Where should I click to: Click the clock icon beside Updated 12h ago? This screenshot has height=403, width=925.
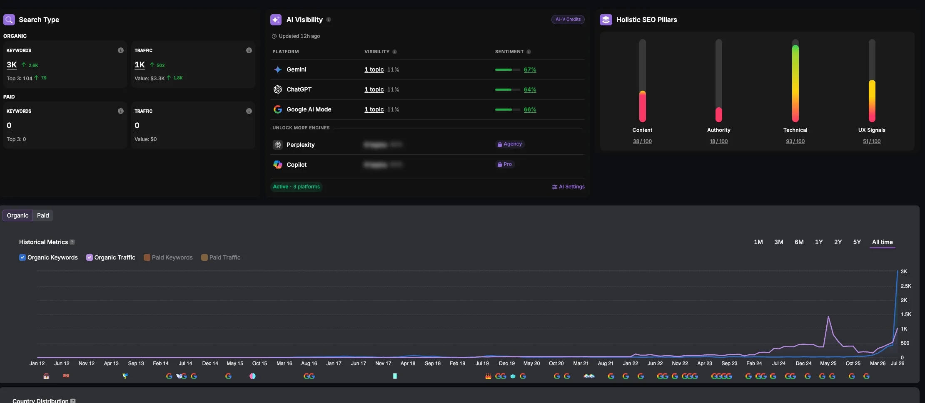tap(274, 37)
